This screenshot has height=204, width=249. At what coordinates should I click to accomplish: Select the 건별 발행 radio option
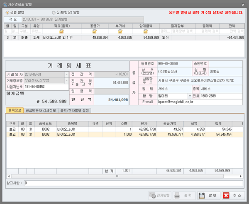[8, 12]
